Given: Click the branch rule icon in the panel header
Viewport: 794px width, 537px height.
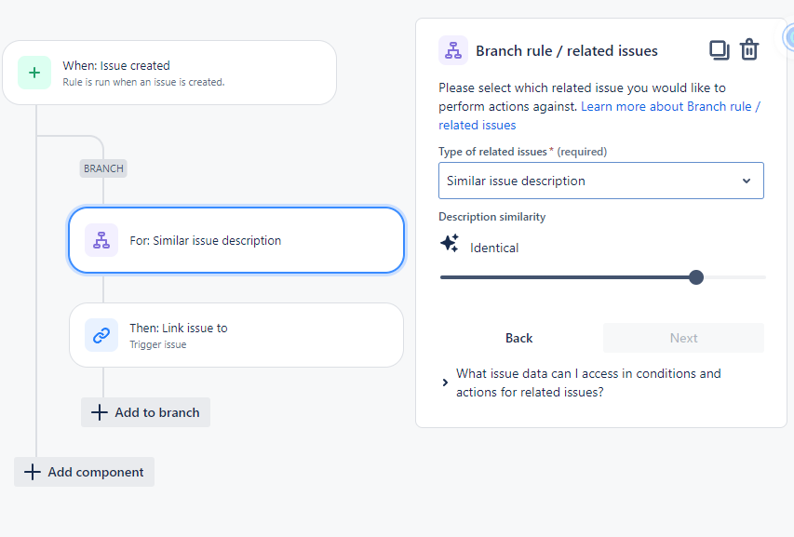Looking at the screenshot, I should pyautogui.click(x=453, y=50).
